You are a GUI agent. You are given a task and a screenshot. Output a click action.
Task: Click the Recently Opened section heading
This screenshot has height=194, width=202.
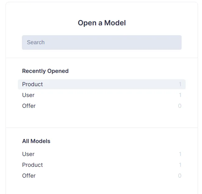point(45,71)
